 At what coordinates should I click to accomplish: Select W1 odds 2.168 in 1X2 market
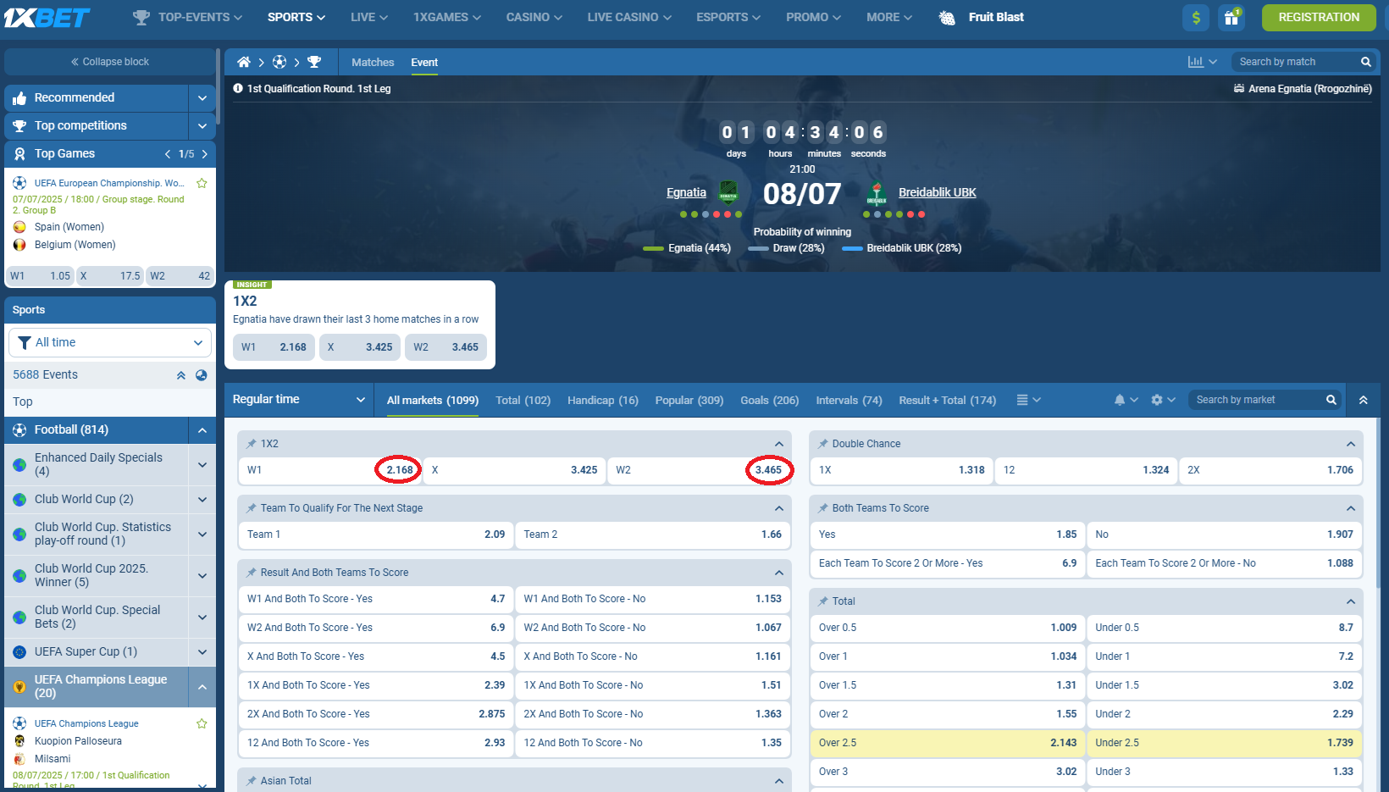(x=329, y=470)
